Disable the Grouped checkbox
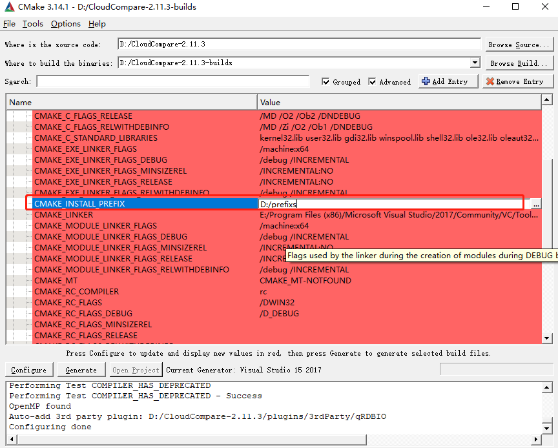558x448 pixels. pos(327,81)
